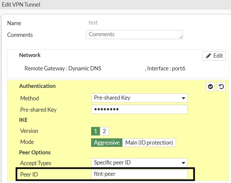231x183 pixels.
Task: Click the Network section heading
Action: 30,55
